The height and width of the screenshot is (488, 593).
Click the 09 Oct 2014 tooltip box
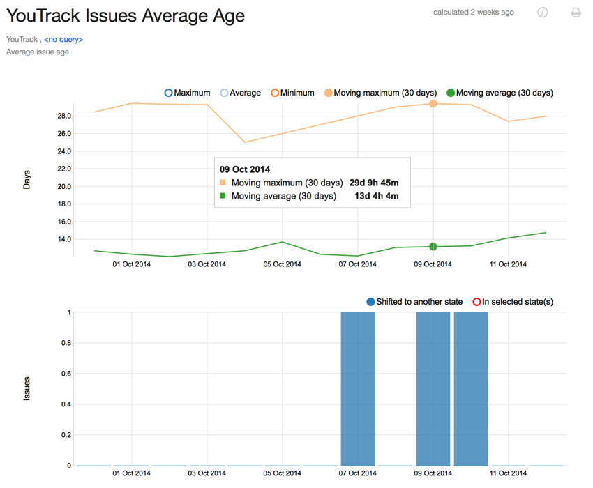[x=312, y=182]
